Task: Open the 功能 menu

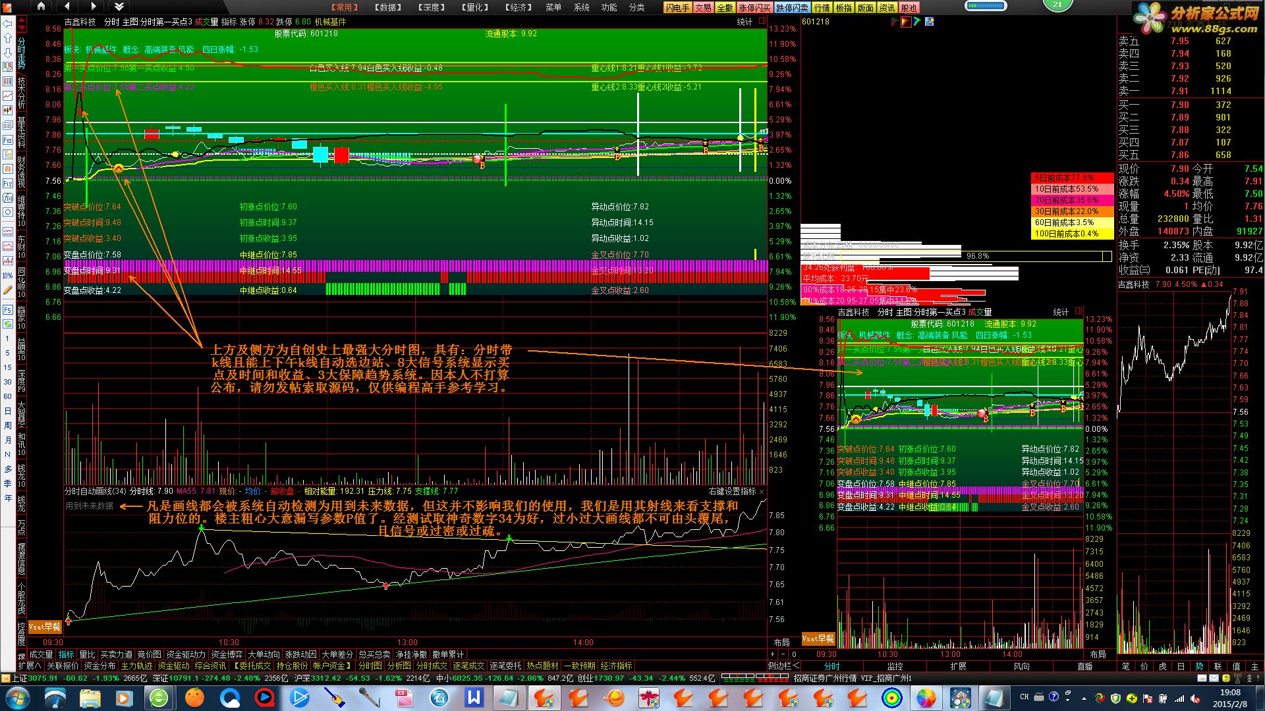Action: click(609, 7)
